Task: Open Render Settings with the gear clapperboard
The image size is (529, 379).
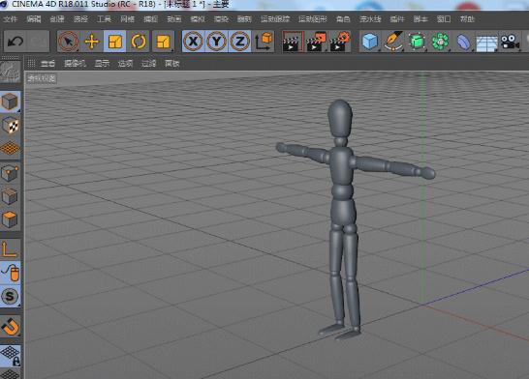Action: [x=340, y=42]
